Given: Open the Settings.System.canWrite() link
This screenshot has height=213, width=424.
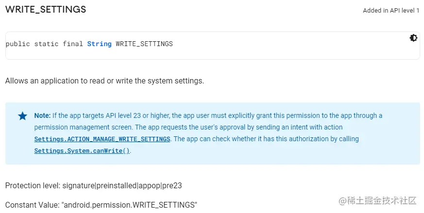Looking at the screenshot, I should [x=82, y=150].
